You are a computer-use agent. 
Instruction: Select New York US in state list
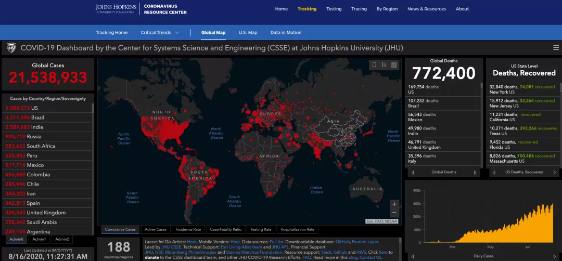coord(522,89)
